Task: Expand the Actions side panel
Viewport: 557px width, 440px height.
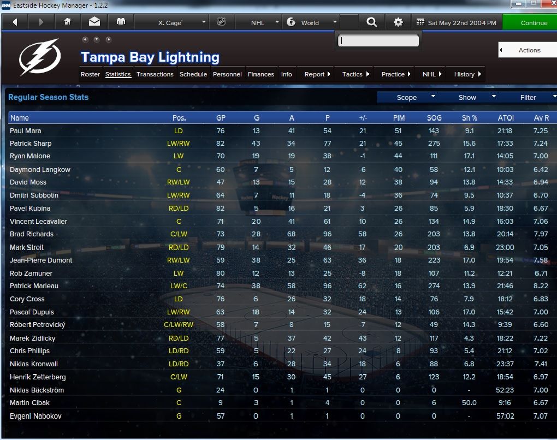Action: [x=528, y=50]
